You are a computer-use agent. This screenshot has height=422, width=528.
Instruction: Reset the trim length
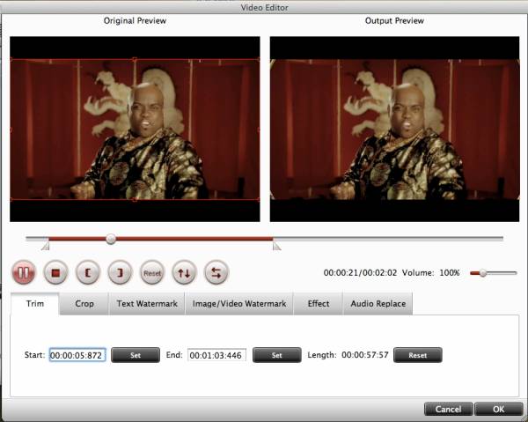coord(417,355)
